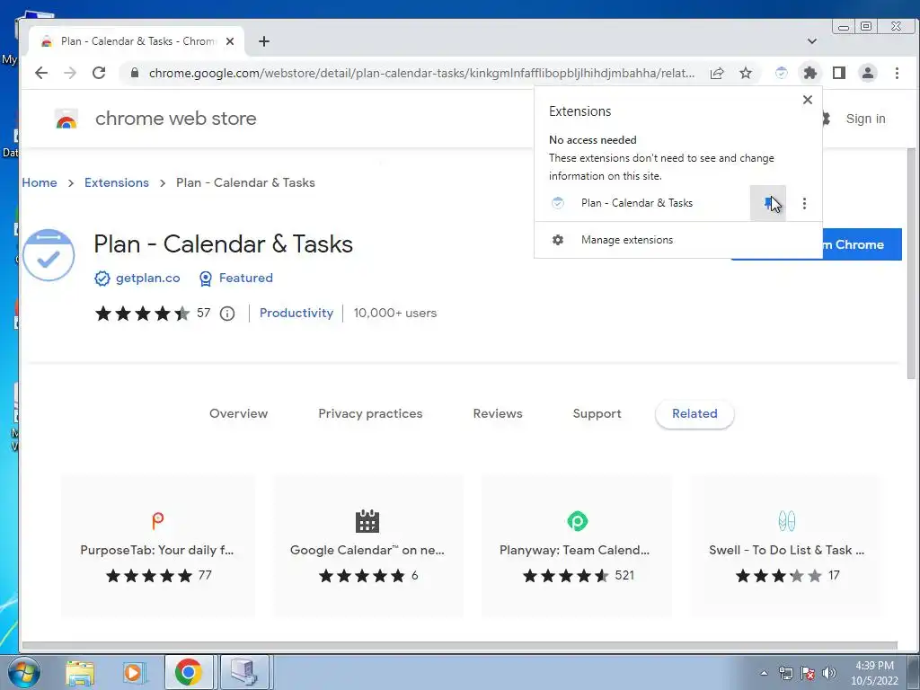Reload the current page

click(99, 73)
